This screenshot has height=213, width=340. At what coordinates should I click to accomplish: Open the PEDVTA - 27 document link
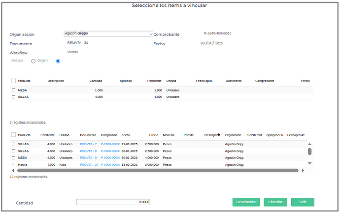click(89, 164)
